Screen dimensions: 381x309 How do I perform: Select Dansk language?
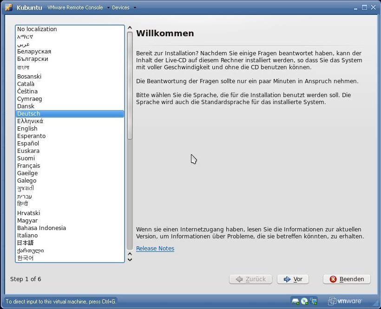pyautogui.click(x=70, y=106)
